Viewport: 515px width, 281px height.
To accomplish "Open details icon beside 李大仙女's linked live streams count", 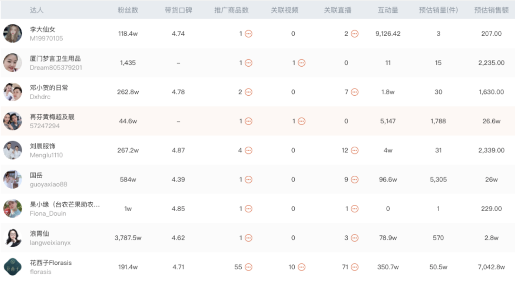I will (355, 34).
